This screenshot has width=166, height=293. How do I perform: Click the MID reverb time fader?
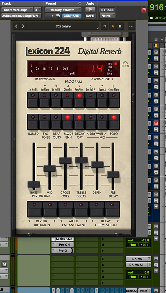50,168
